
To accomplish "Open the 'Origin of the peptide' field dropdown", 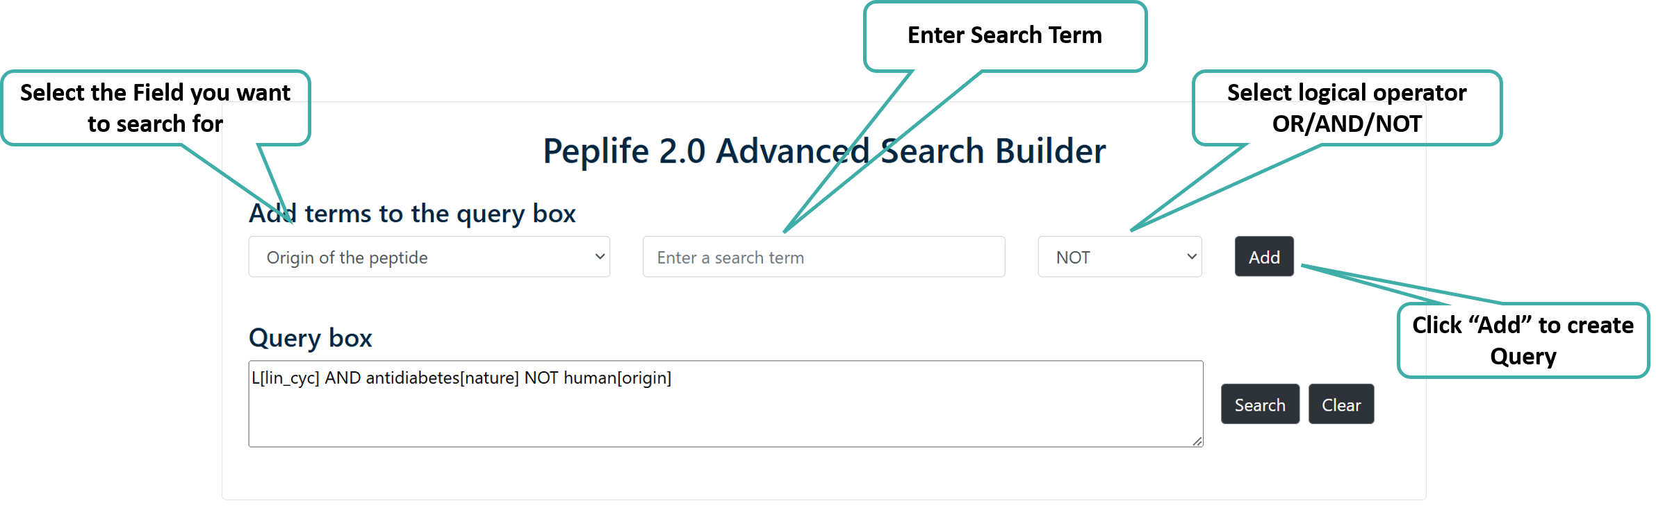I will point(428,257).
